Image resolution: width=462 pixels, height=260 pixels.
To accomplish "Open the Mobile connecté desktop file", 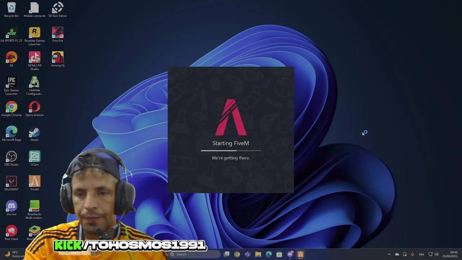I will pos(34,10).
